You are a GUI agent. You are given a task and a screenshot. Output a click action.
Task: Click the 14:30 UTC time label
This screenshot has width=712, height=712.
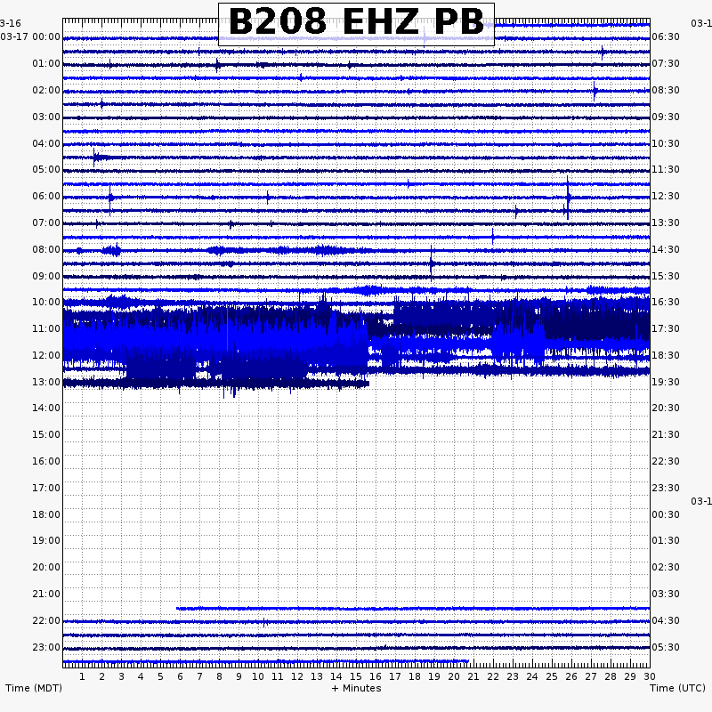click(666, 250)
